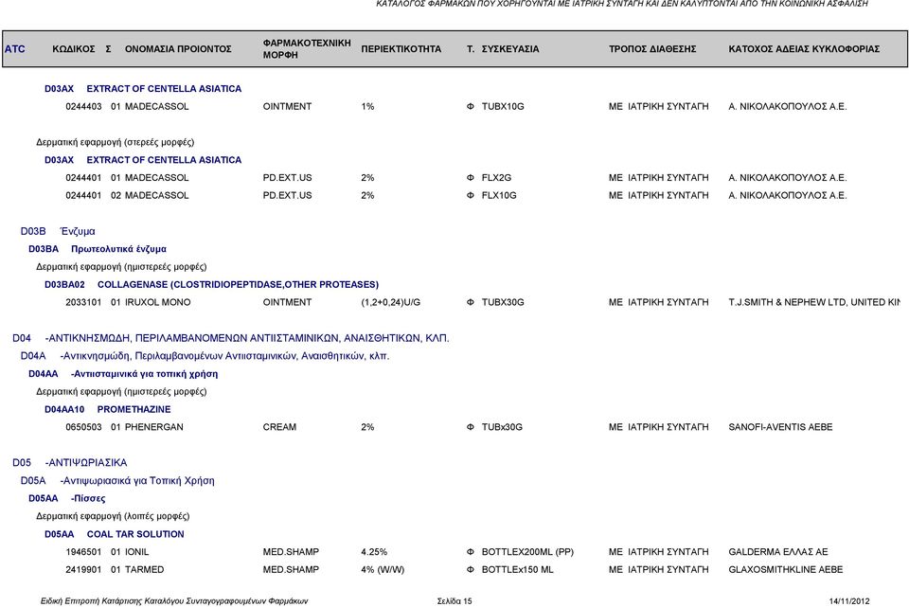
Task: Select TUBx30G in the PHENERGAN row
Action: (x=502, y=427)
